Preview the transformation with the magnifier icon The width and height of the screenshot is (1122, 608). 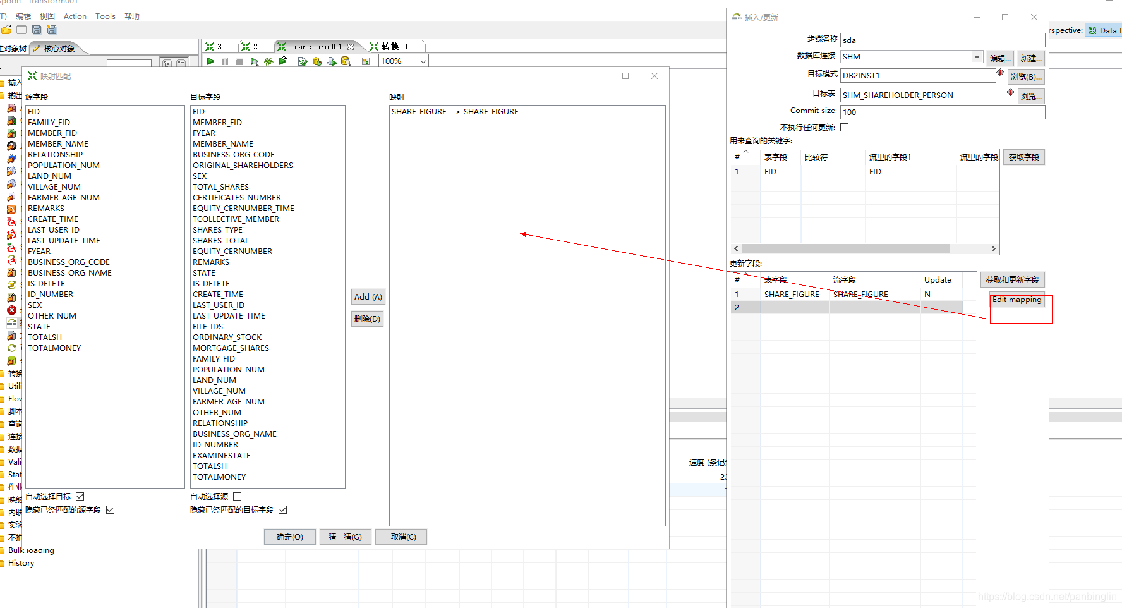click(x=254, y=61)
